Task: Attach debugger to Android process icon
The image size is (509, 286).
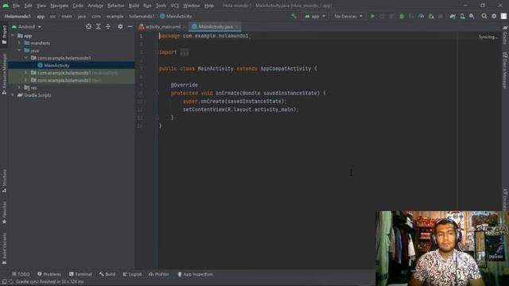Action: point(431,16)
